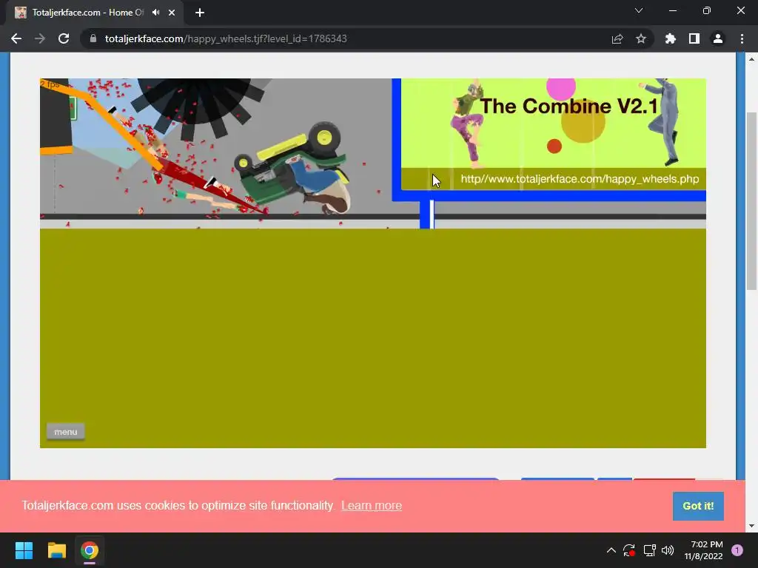Open the tab search dropdown arrow

(639, 10)
